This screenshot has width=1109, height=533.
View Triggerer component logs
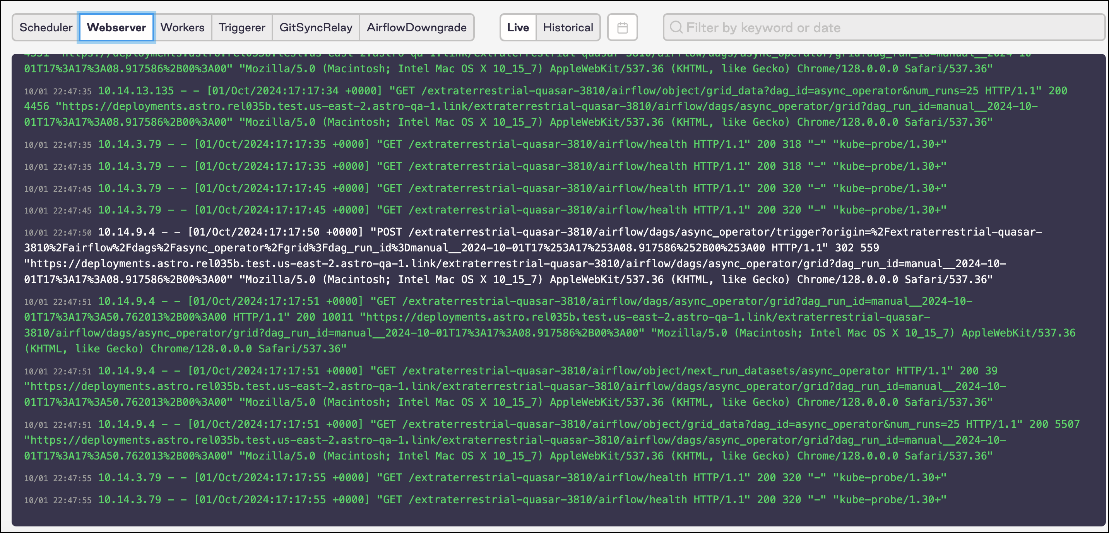241,27
